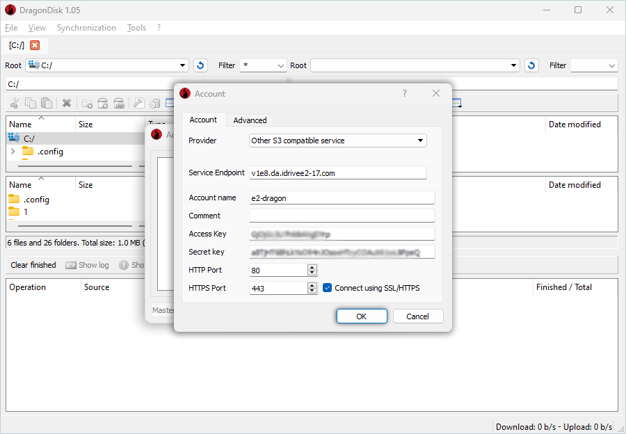Open the left pane Filter dropdown showing *

click(x=263, y=65)
